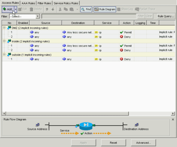Click the Copy icon in toolbar
The width and height of the screenshot is (177, 147).
coord(66,9)
